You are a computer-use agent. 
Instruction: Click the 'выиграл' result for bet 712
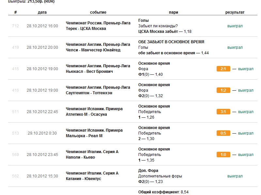pyautogui.click(x=235, y=26)
